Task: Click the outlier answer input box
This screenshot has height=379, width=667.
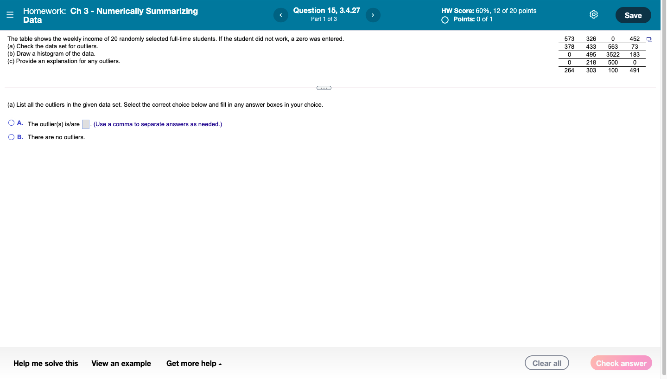Action: (x=85, y=124)
